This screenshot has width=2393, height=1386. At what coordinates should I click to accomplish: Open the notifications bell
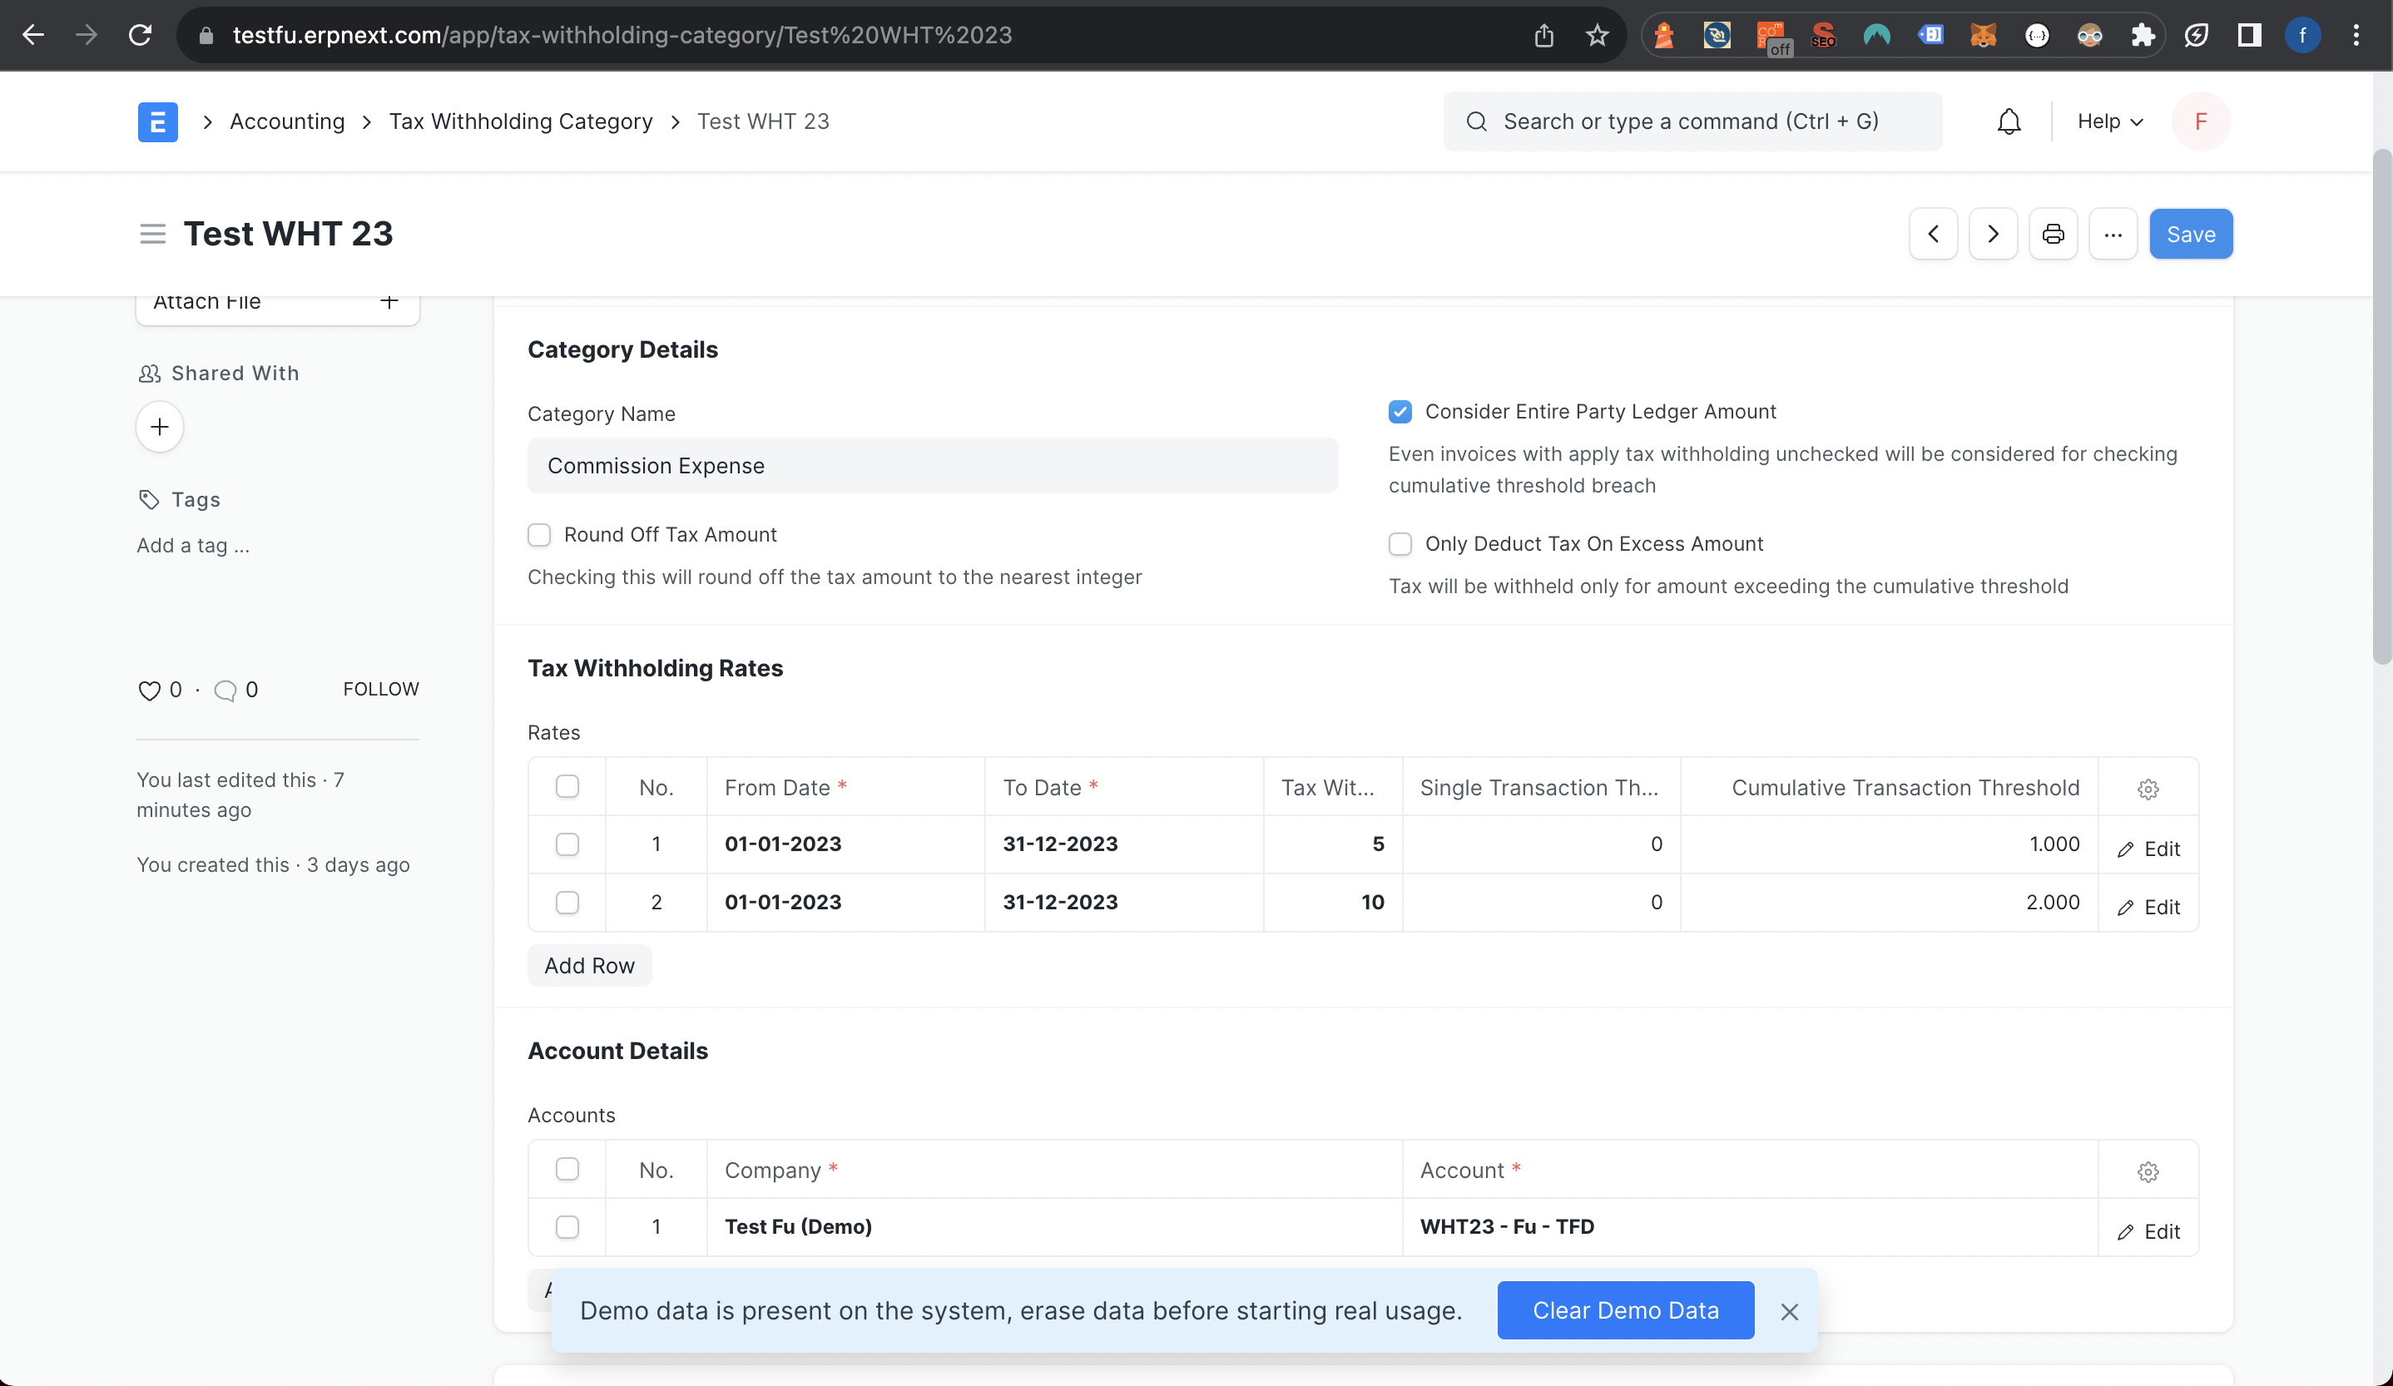[2009, 121]
